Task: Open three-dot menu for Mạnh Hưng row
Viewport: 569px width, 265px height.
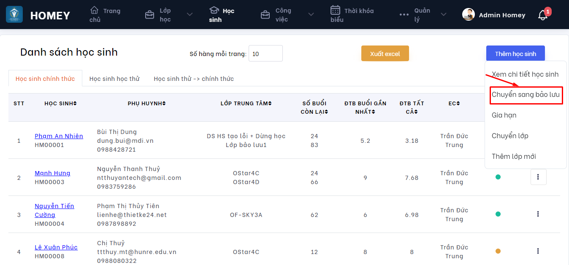Action: 538,177
